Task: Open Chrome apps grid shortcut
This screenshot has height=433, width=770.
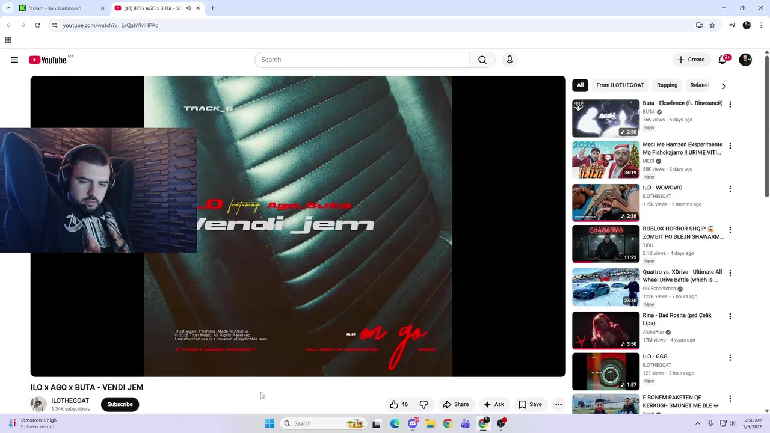Action: [x=8, y=40]
